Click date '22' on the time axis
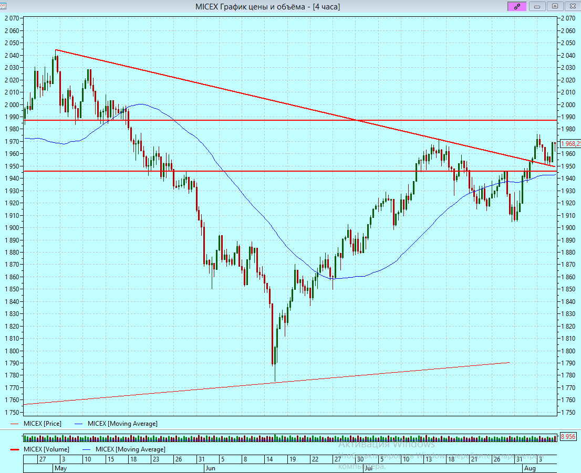The height and width of the screenshot is (473, 581). (315, 459)
